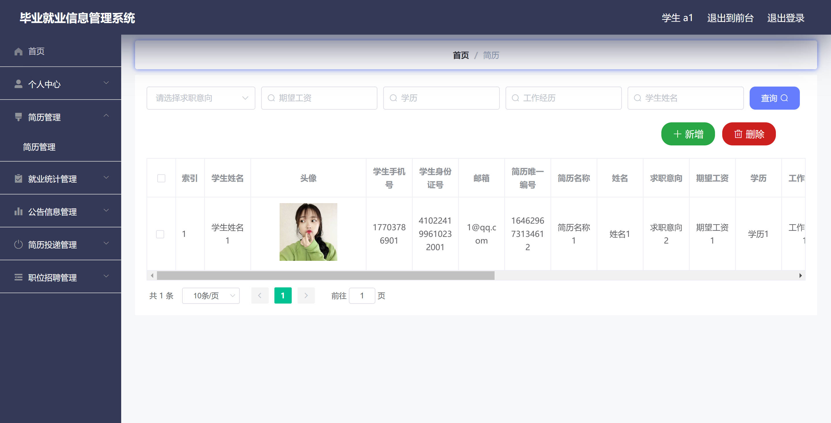Click the bar chart icon beside 公告信息管理
The image size is (831, 423).
pos(18,212)
